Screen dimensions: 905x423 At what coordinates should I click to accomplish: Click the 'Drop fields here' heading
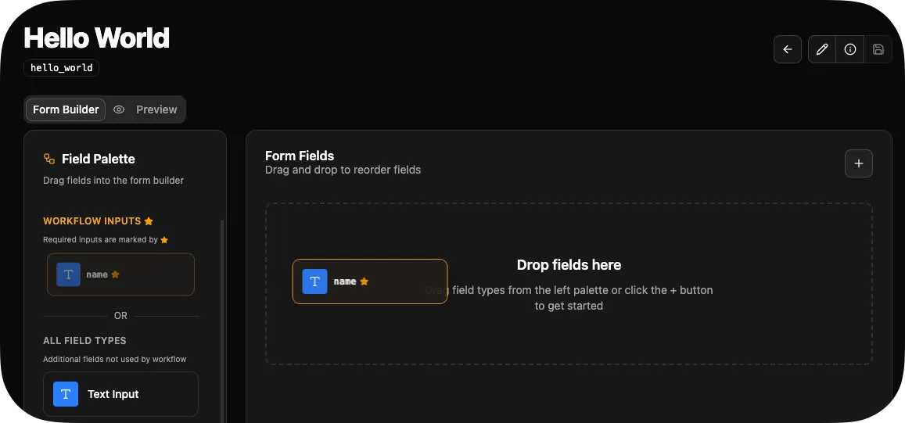569,265
